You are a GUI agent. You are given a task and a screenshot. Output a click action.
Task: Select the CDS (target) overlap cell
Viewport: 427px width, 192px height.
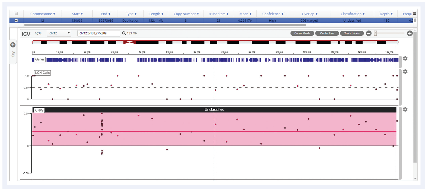tap(309, 21)
